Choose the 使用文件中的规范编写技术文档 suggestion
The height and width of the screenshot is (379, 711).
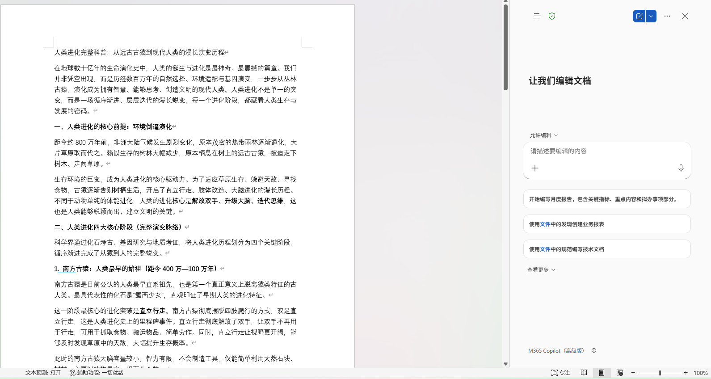pyautogui.click(x=607, y=249)
